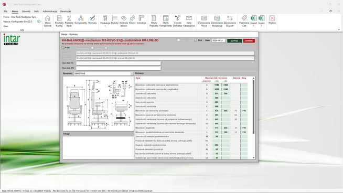Viewport: 343px width, 193px height.
Task: Click Od value for Szerokość całkowita
Action: point(217,94)
